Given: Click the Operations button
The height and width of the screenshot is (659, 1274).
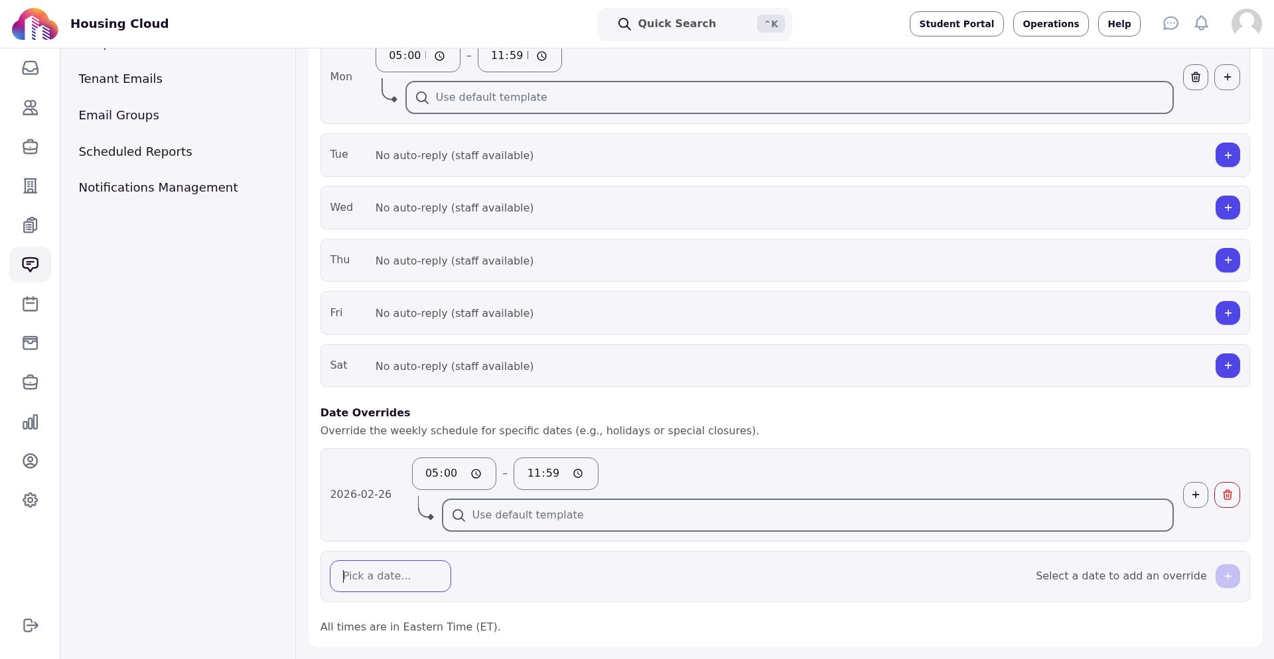Looking at the screenshot, I should tap(1050, 24).
